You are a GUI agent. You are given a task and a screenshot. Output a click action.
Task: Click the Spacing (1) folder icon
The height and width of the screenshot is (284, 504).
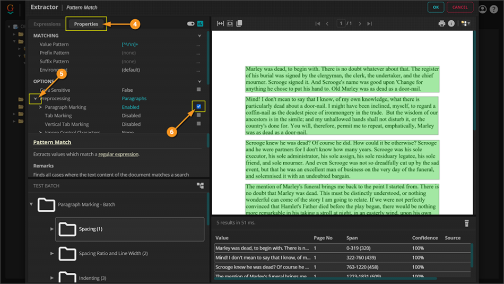point(67,229)
